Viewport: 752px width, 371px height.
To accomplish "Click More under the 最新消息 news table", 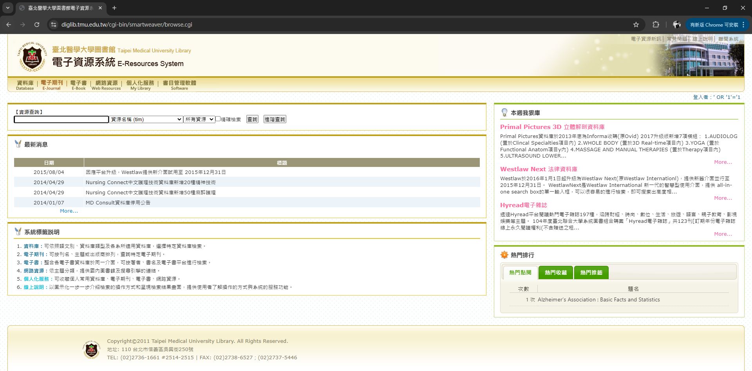I will click(x=69, y=211).
